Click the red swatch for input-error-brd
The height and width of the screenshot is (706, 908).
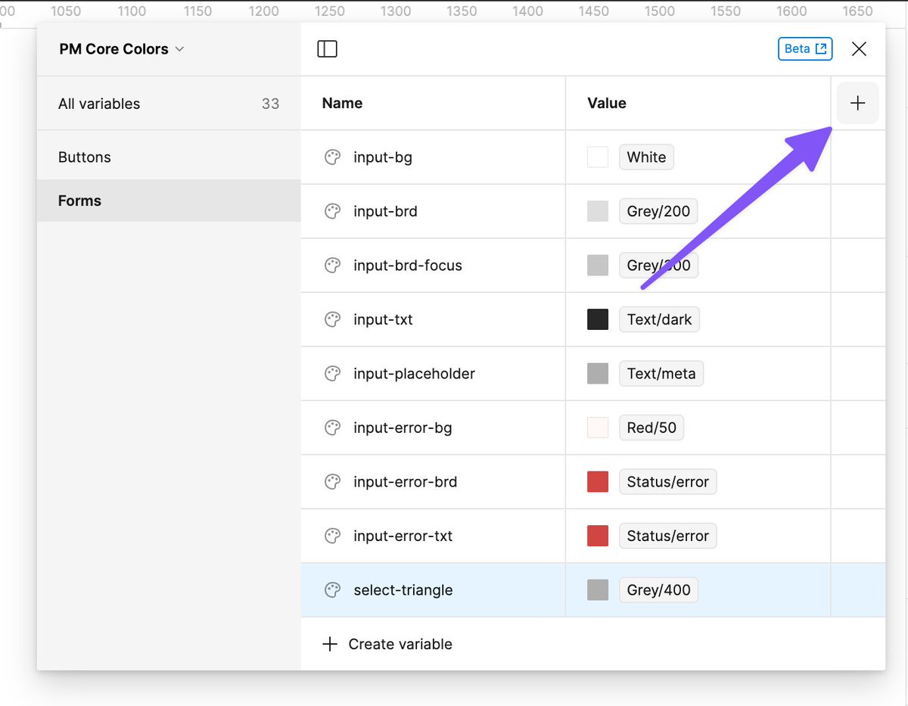(x=598, y=482)
